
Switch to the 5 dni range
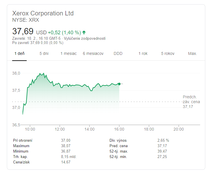pyautogui.click(x=44, y=54)
